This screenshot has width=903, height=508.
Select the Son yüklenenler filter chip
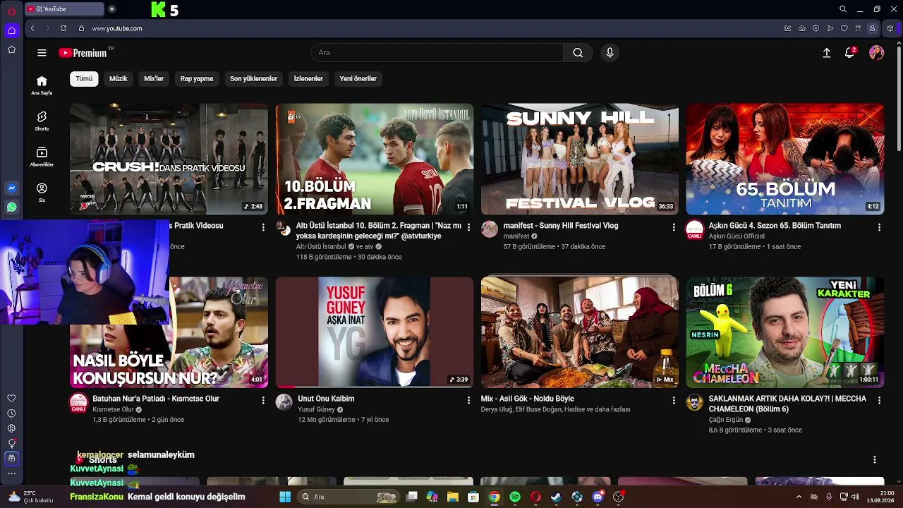tap(253, 79)
